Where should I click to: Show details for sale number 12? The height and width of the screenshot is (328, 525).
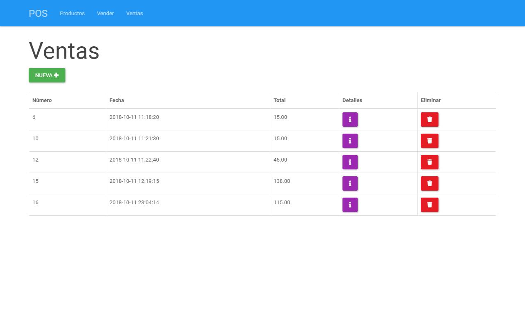[350, 162]
